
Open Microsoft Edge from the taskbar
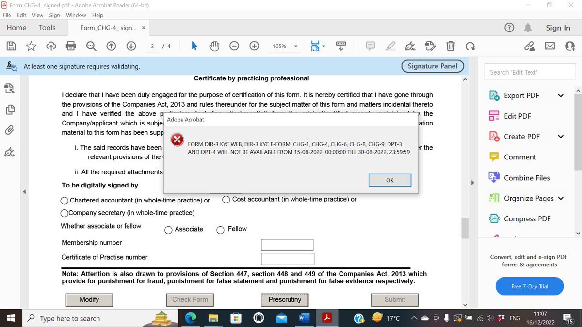(x=190, y=318)
